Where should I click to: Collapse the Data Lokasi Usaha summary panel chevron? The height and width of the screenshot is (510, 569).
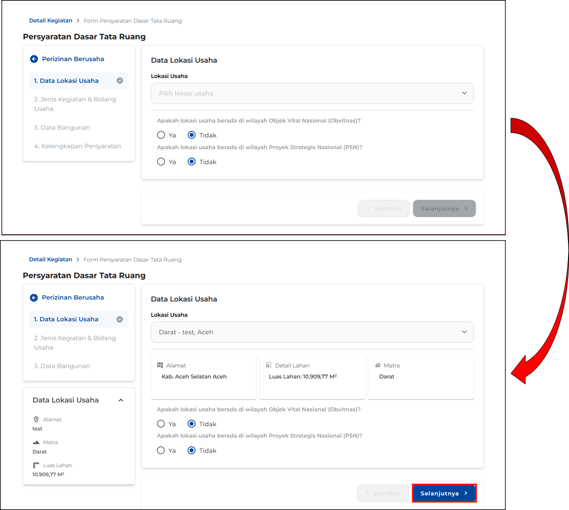click(121, 400)
